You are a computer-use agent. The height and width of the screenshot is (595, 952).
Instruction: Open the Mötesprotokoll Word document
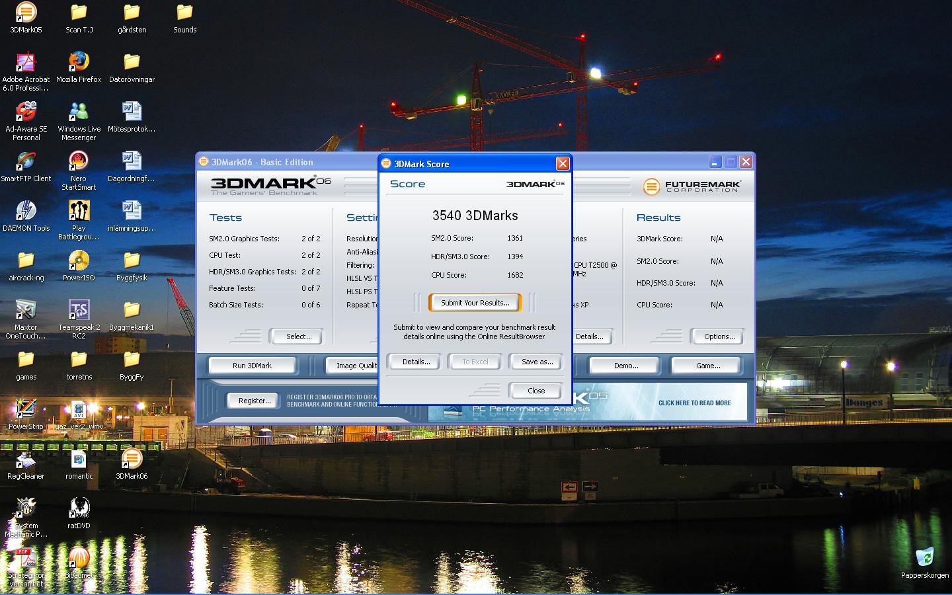click(132, 117)
